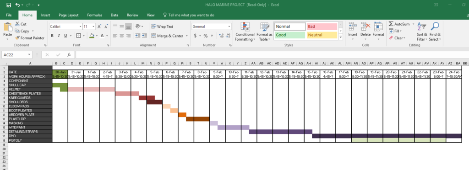469x170 pixels.
Task: Click Increase Decimal icon
Action: [221, 36]
